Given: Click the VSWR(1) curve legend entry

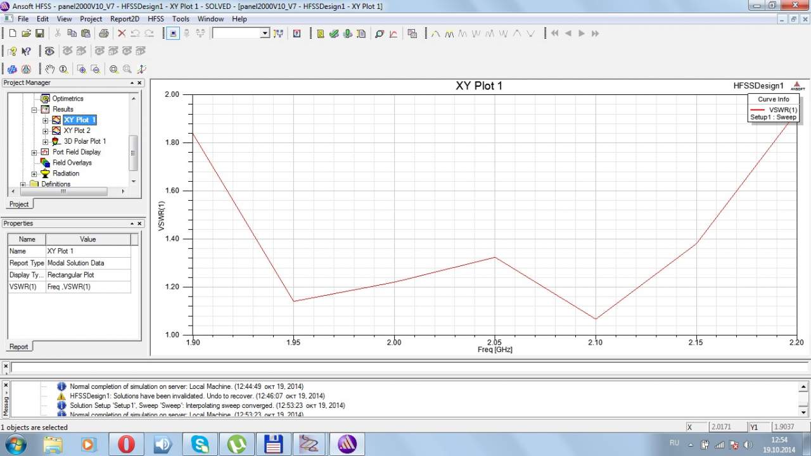Looking at the screenshot, I should pyautogui.click(x=774, y=110).
